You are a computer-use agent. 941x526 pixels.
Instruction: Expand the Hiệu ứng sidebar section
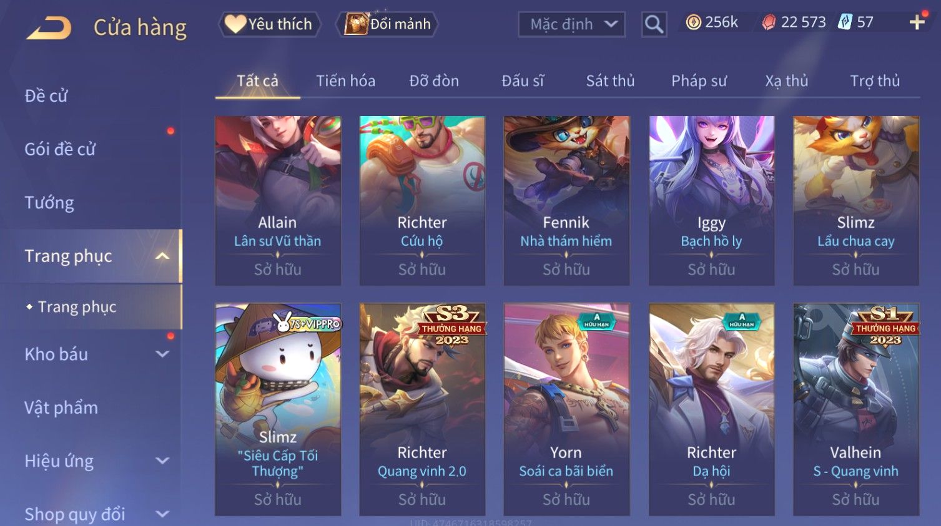point(162,460)
